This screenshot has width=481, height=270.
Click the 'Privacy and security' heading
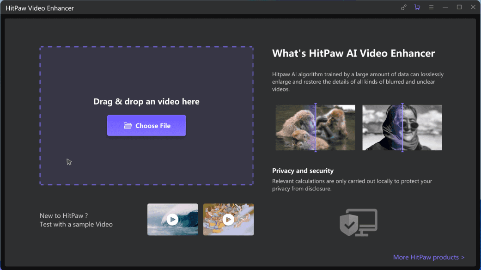tap(303, 171)
